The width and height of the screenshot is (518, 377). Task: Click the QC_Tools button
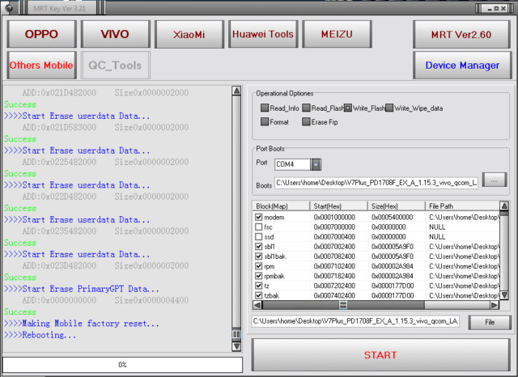[x=115, y=65]
